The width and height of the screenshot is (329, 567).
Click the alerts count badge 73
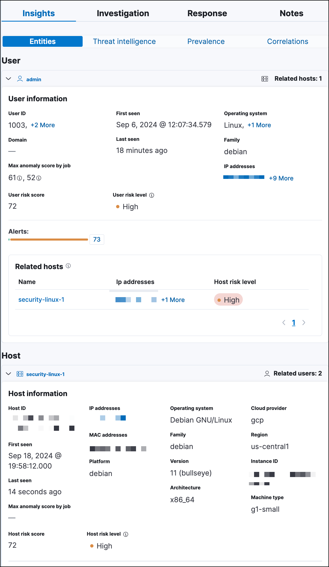point(97,240)
